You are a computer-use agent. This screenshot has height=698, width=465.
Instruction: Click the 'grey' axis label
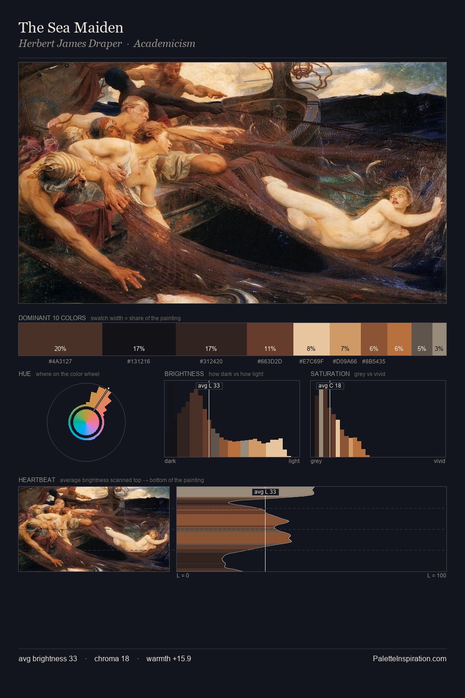tap(316, 461)
